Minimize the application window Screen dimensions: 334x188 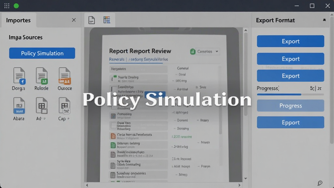(296, 6)
